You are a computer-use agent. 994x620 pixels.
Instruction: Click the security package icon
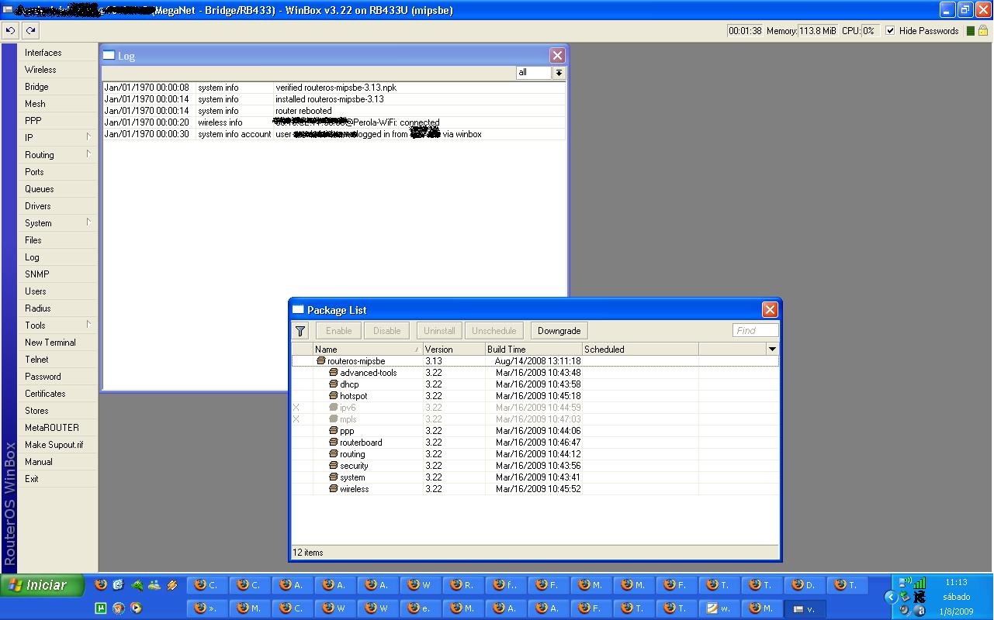333,466
